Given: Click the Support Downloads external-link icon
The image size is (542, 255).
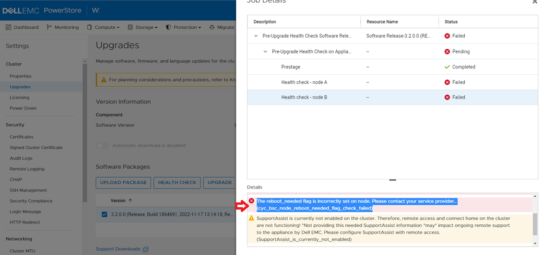Looking at the screenshot, I should coord(145,249).
